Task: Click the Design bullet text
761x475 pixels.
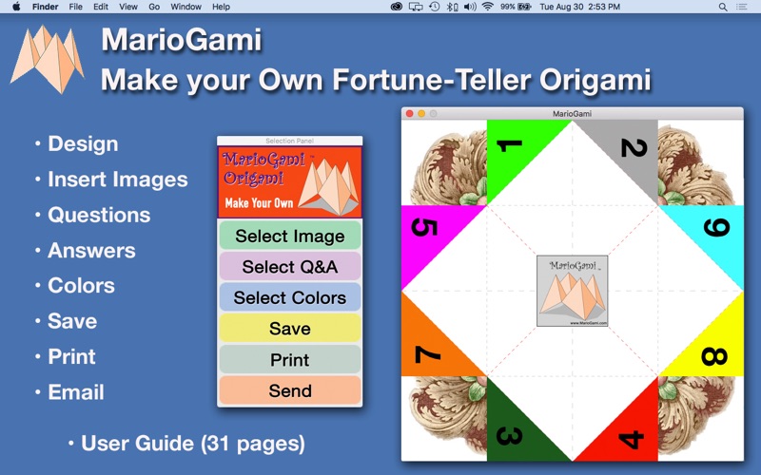Action: pos(83,144)
